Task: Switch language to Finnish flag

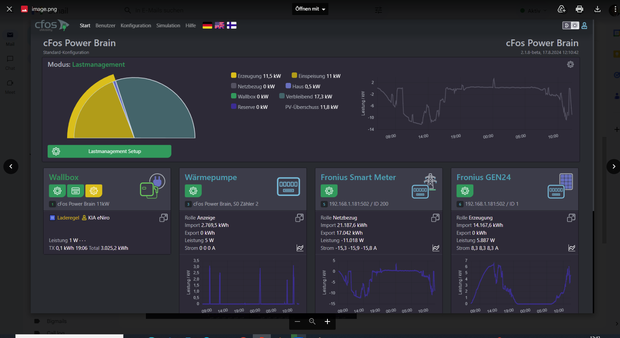Action: click(x=231, y=26)
